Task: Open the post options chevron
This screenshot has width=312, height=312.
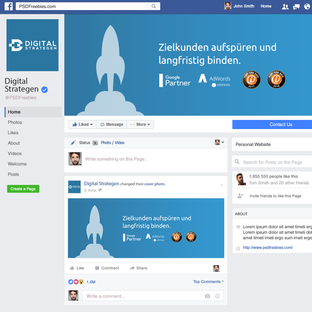Action: click(x=222, y=185)
